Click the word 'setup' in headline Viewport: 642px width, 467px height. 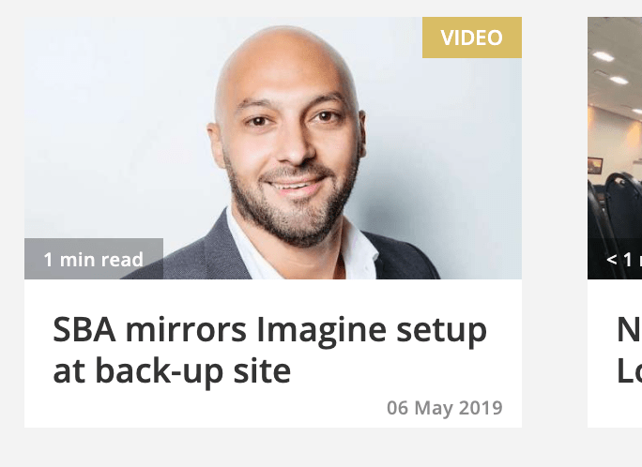(442, 332)
